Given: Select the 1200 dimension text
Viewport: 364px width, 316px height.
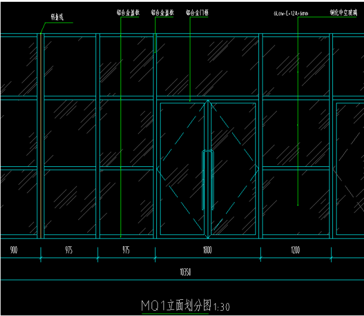Looking at the screenshot, I should click(295, 250).
